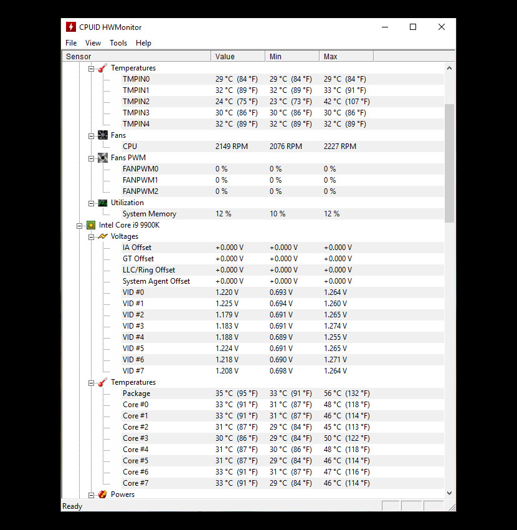Image resolution: width=517 pixels, height=530 pixels.
Task: Click the Fans PWM group icon
Action: [x=102, y=158]
